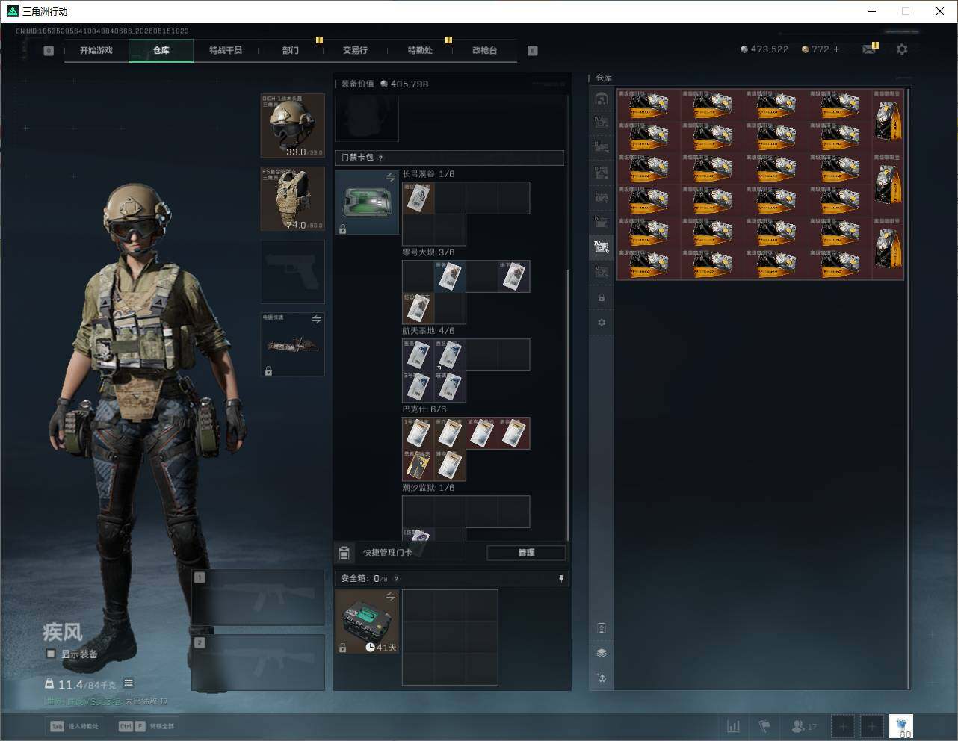Select first keycard in 航天基地 section

pos(418,355)
